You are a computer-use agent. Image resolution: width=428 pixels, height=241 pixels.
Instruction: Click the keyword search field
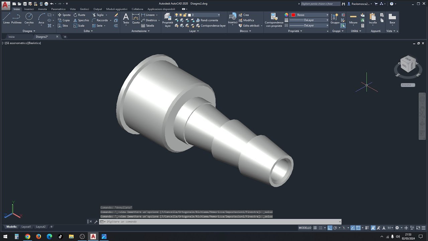[320, 4]
